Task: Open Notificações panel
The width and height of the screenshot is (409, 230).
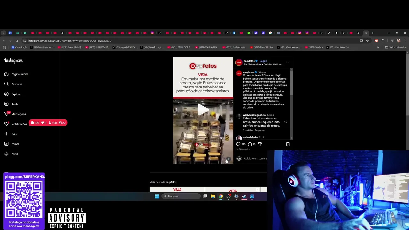Action: point(16,124)
